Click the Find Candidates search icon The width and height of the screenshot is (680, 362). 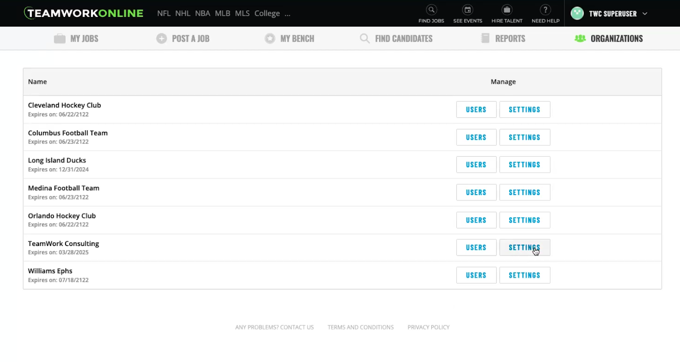coord(365,39)
